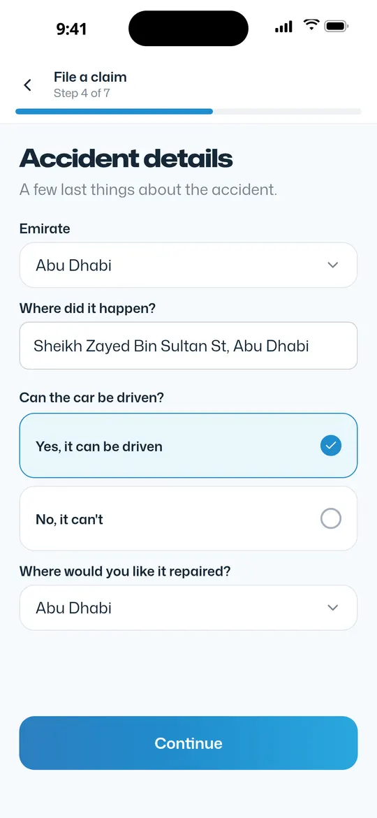The height and width of the screenshot is (818, 377).
Task: Click the Emirate dropdown chevron arrow
Action: click(333, 265)
